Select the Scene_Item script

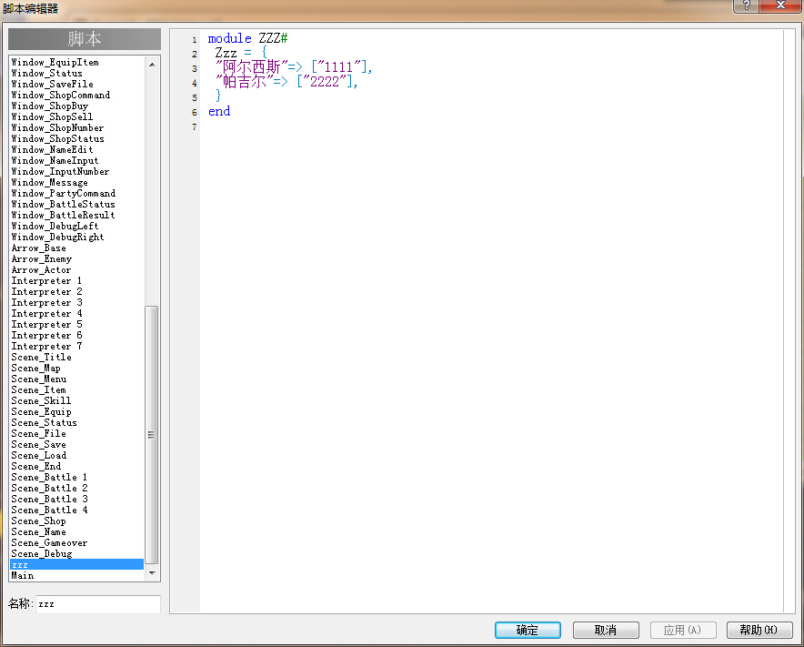click(76, 390)
